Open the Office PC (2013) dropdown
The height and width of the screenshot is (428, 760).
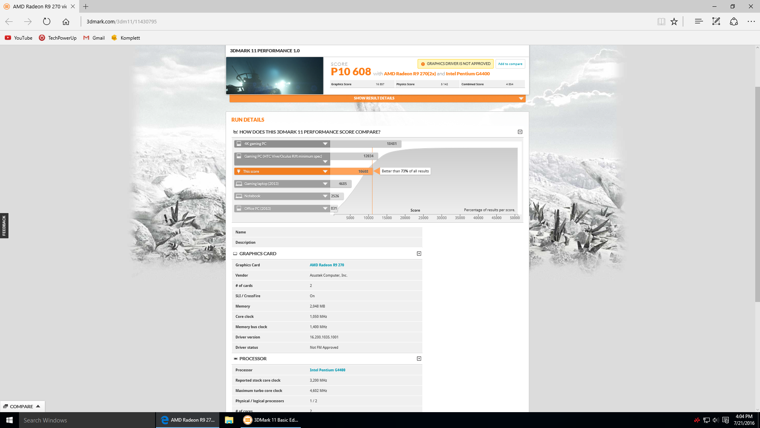tap(282, 208)
